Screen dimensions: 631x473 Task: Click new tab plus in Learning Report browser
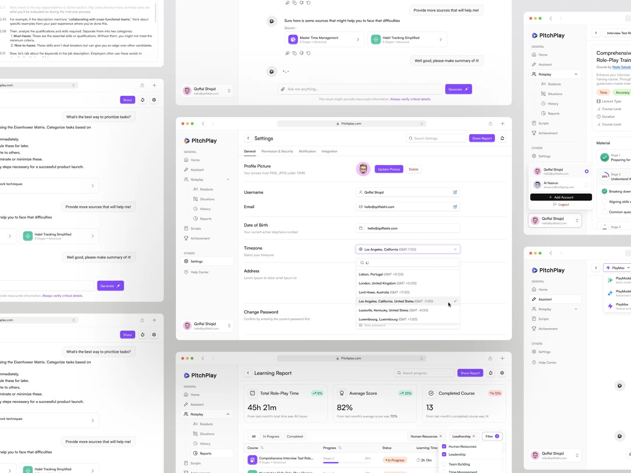pos(502,358)
